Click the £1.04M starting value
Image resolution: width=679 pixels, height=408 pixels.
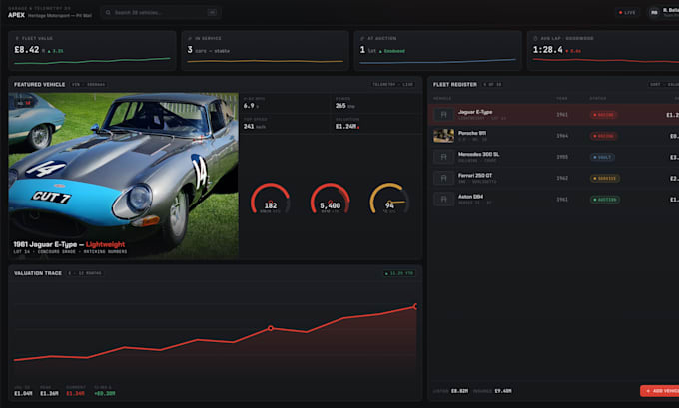click(23, 393)
